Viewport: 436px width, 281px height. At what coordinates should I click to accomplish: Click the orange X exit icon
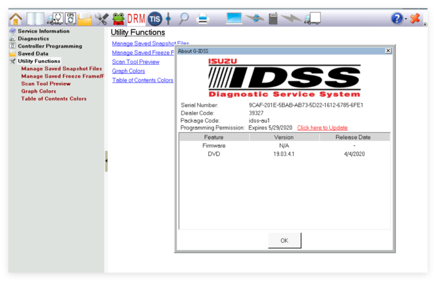[415, 19]
